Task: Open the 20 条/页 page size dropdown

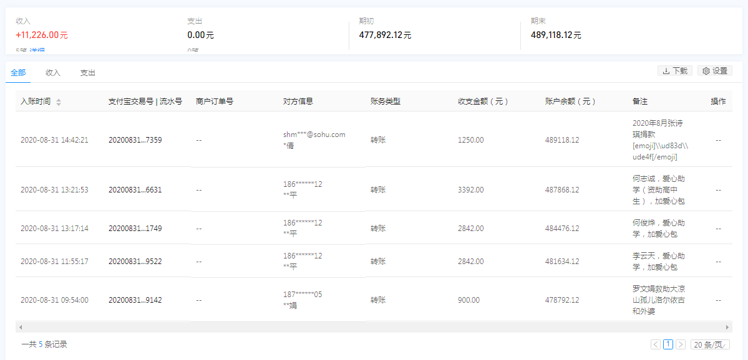Action: (711, 344)
